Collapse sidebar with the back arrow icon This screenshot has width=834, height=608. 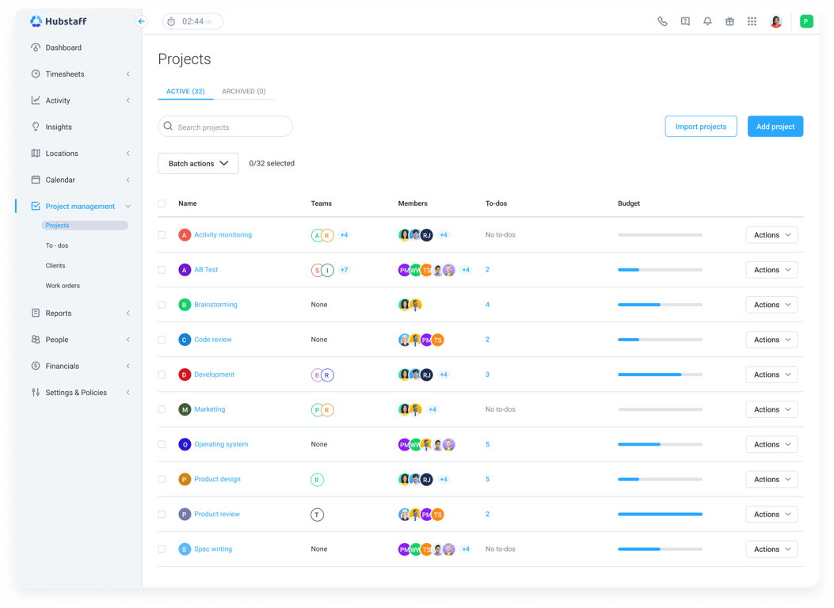(141, 21)
